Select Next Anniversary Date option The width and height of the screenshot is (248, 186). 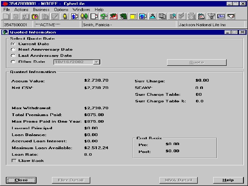13,50
